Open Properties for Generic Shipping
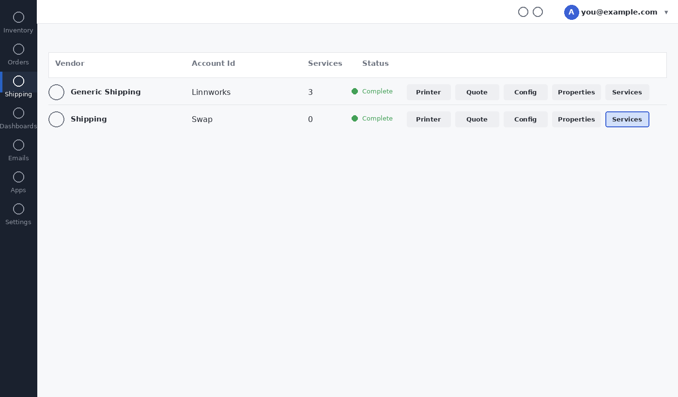The height and width of the screenshot is (397, 678). point(576,92)
